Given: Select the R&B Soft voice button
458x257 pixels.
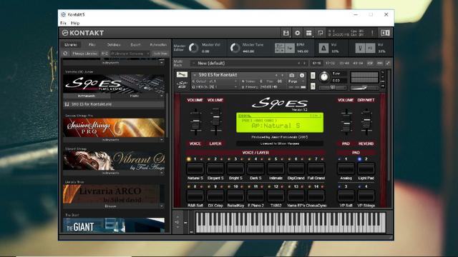Looking at the screenshot, I should 195,196.
